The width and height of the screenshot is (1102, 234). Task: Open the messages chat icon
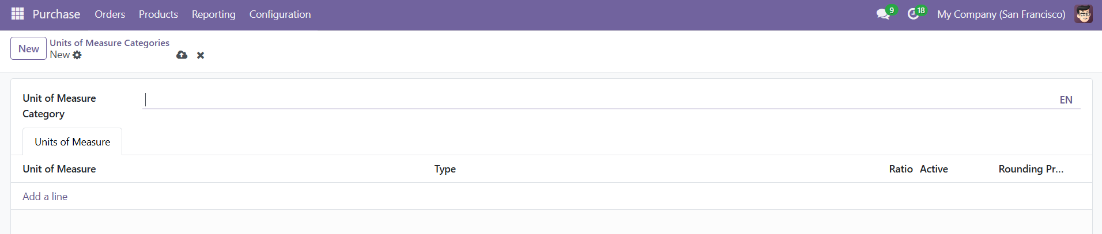[x=883, y=14]
